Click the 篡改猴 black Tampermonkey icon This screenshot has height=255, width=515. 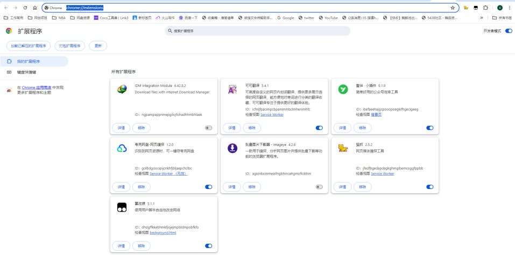coord(122,207)
